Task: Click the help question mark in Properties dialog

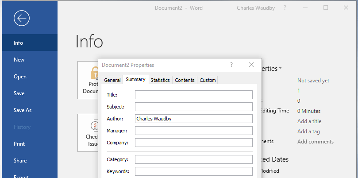Action: [x=231, y=65]
